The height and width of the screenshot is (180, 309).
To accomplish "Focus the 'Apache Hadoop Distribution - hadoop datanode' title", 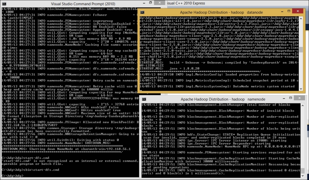I will 221,12.
